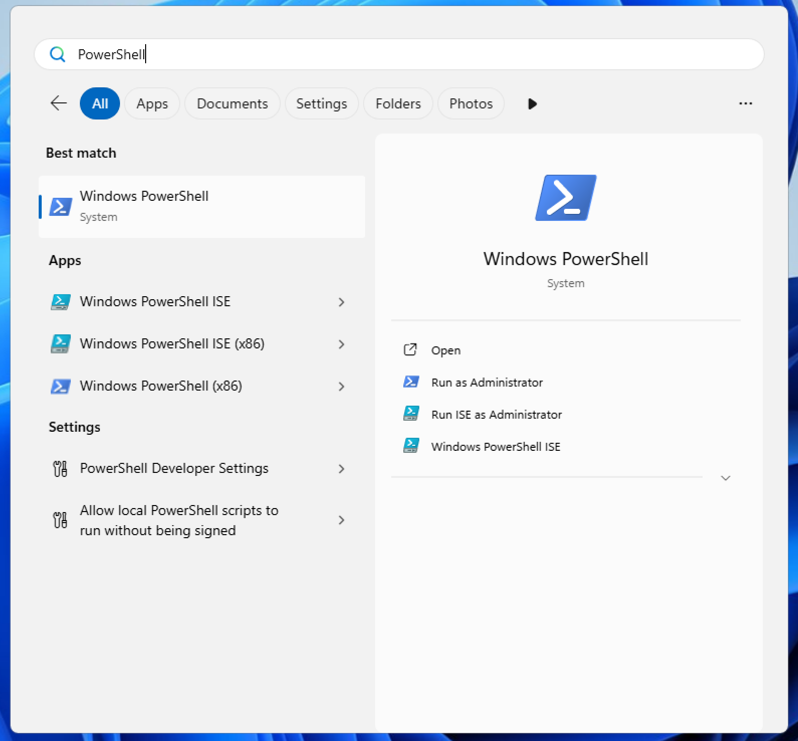Viewport: 798px width, 741px height.
Task: Choose Run as Administrator
Action: (x=487, y=383)
